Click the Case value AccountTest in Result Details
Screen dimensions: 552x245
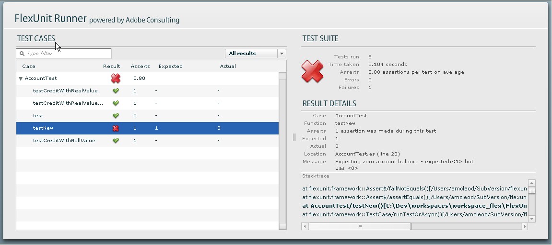[351, 116]
